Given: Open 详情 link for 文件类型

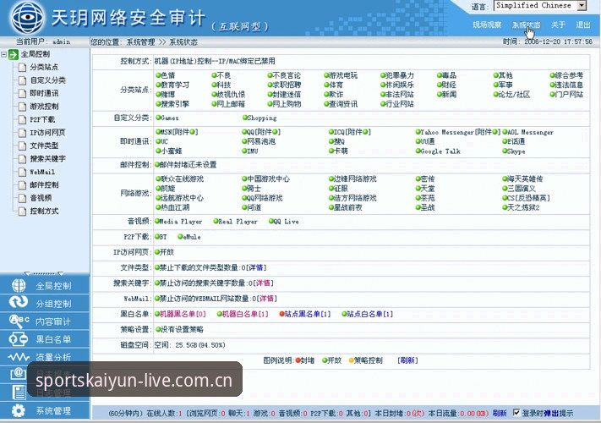Looking at the screenshot, I should point(256,267).
